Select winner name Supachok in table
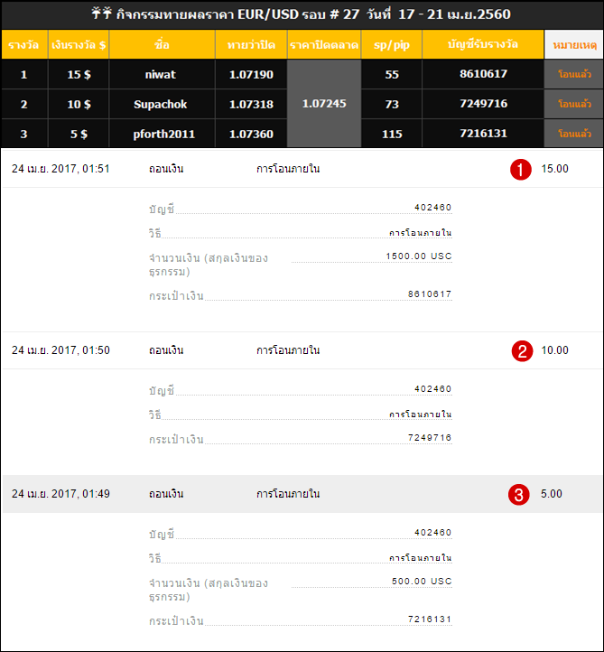The height and width of the screenshot is (652, 604). [162, 104]
